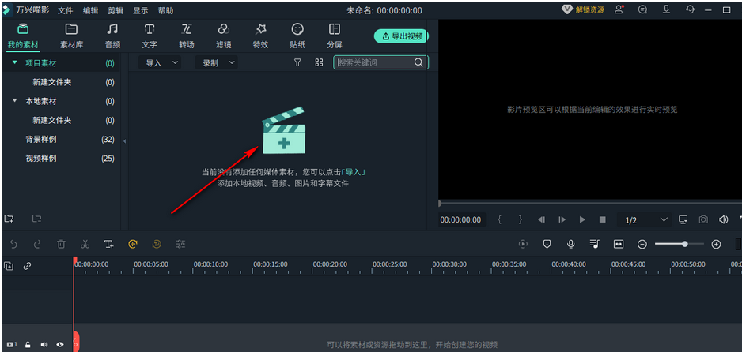Open the 音频 tab
This screenshot has height=352, width=742.
pos(112,36)
